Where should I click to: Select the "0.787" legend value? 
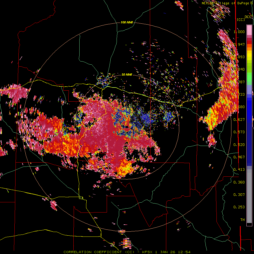pyautogui.click(x=239, y=82)
